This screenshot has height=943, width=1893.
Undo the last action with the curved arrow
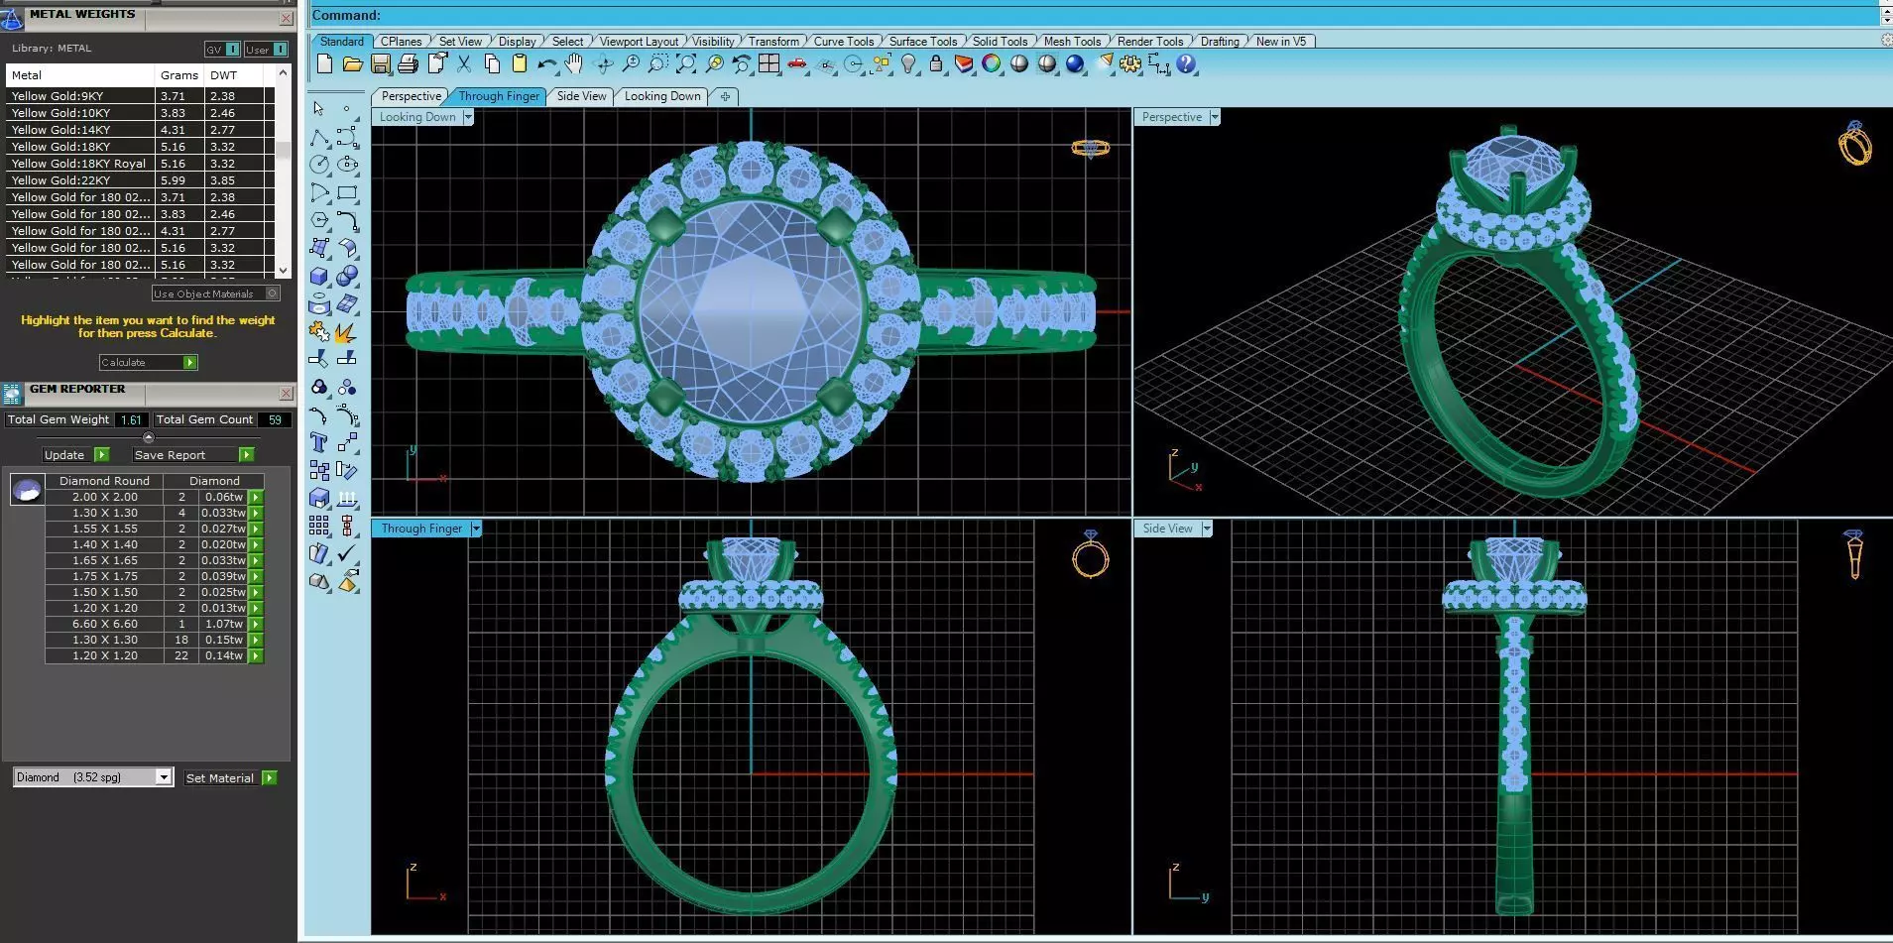coord(546,64)
